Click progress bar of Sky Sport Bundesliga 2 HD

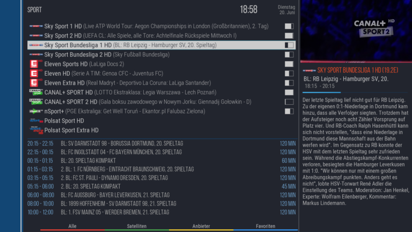coord(289,55)
